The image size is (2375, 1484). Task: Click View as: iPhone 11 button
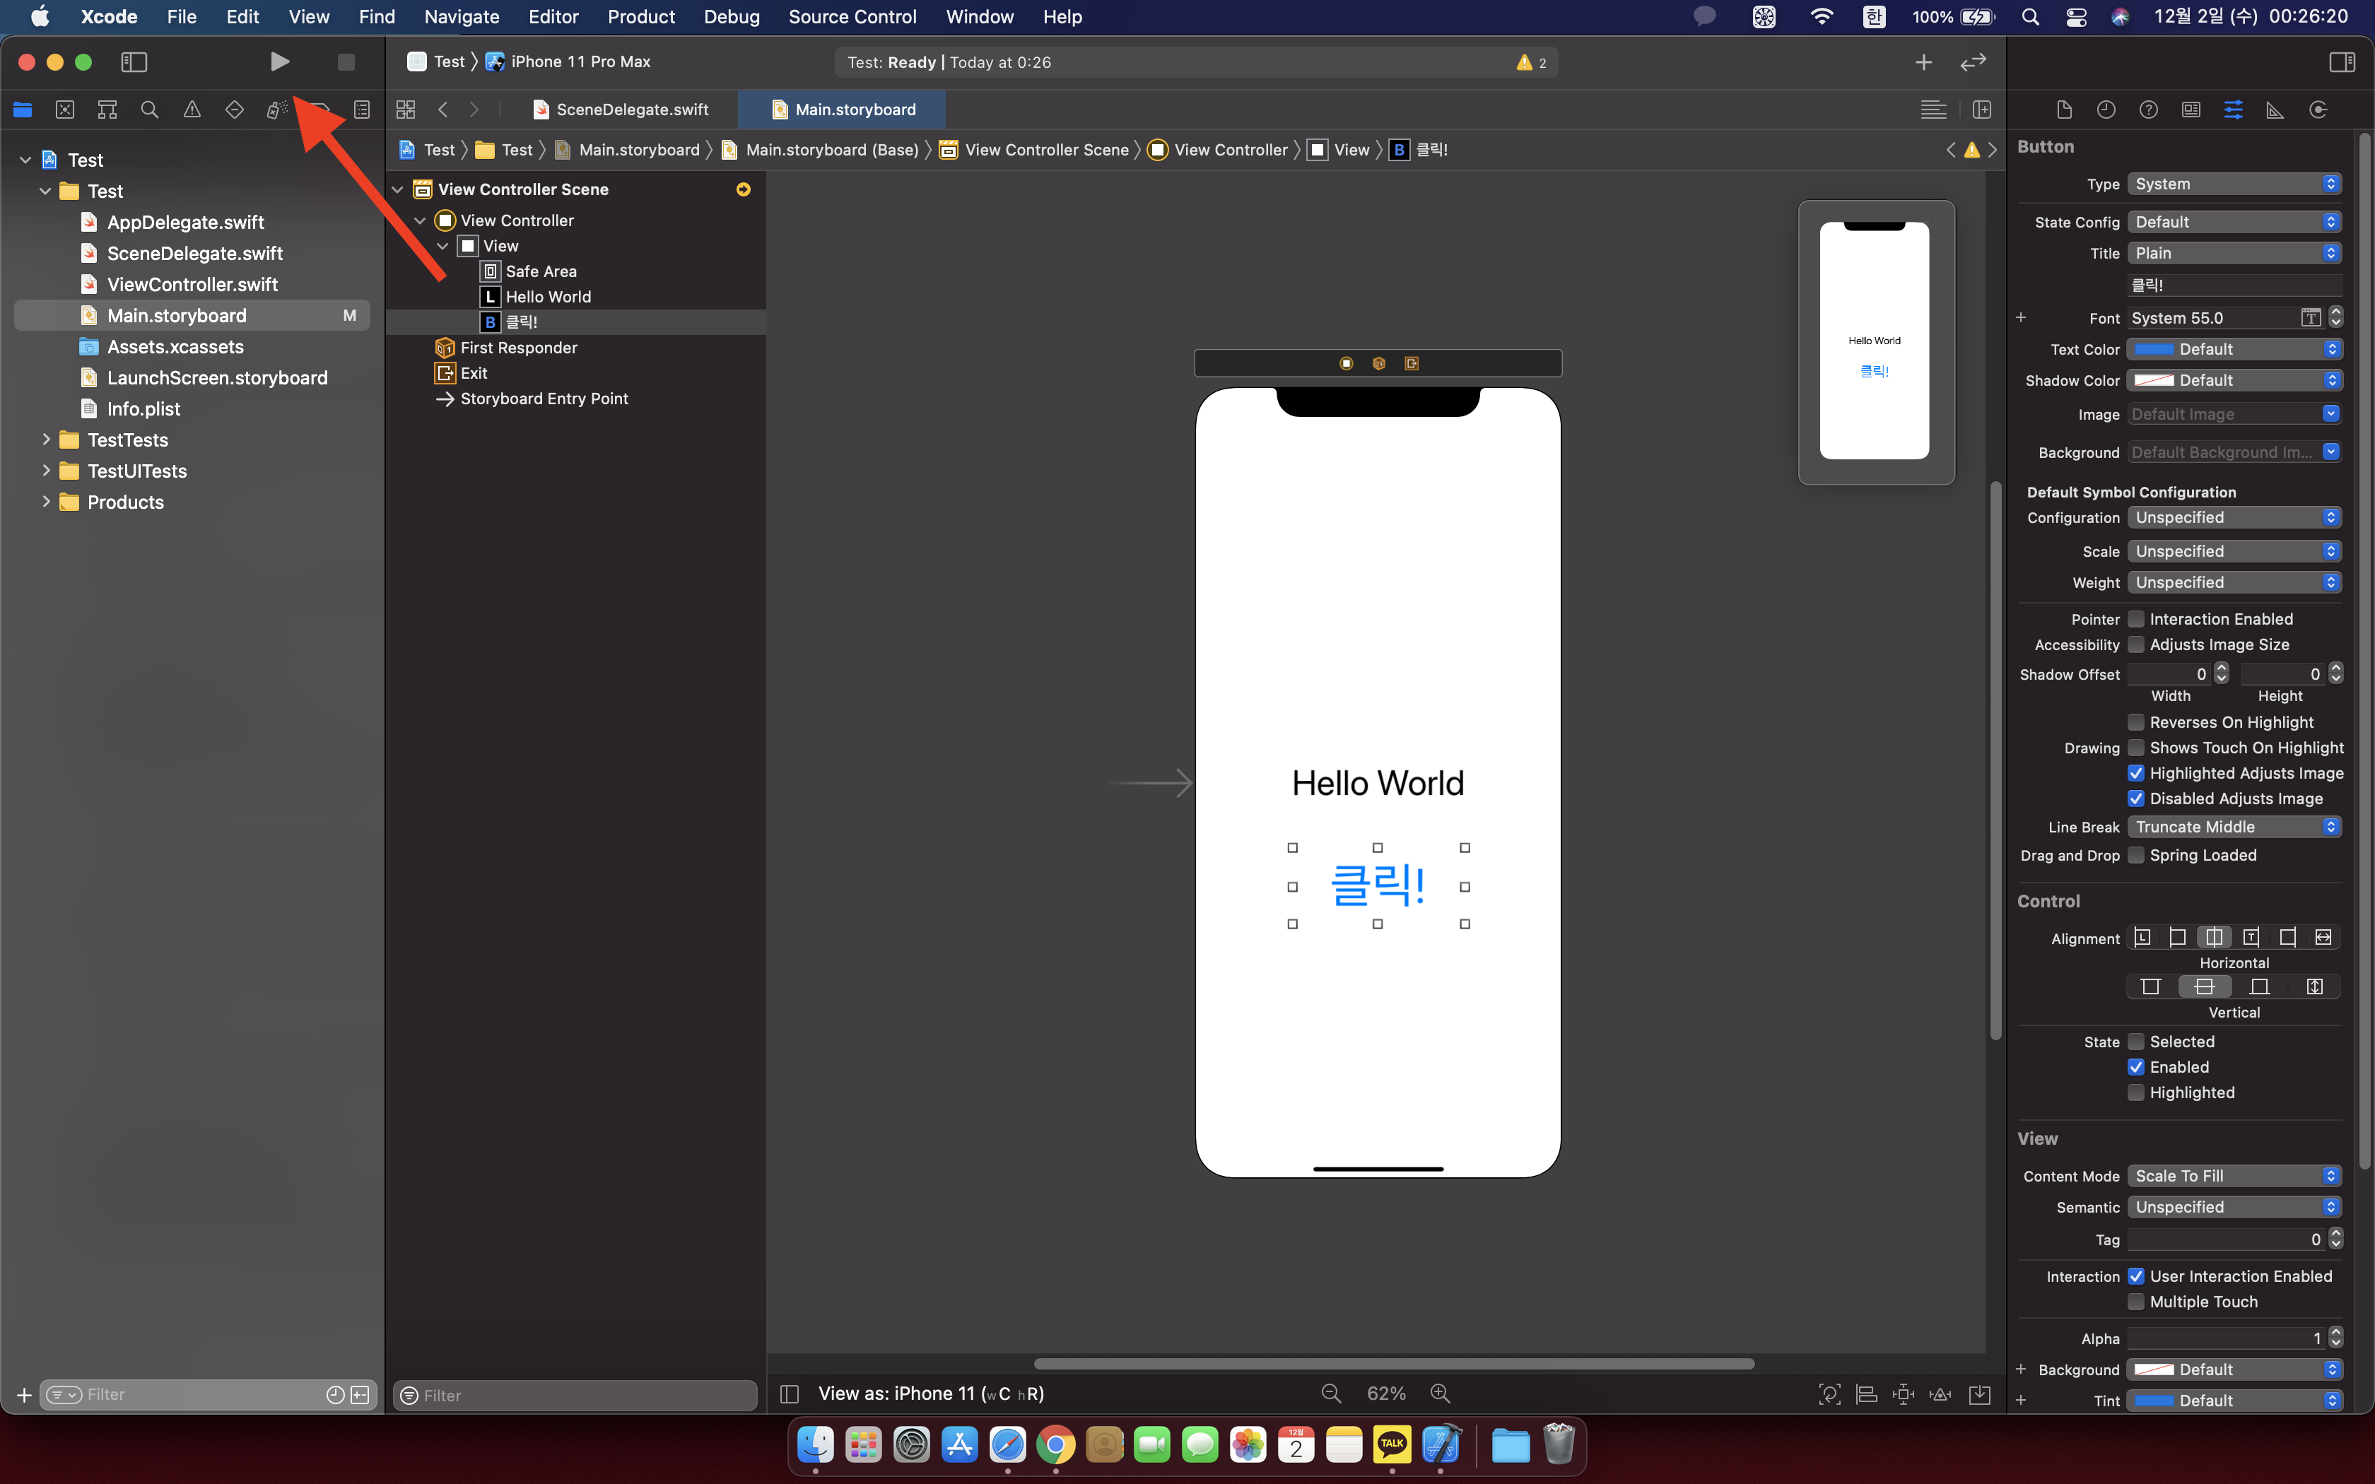point(932,1394)
